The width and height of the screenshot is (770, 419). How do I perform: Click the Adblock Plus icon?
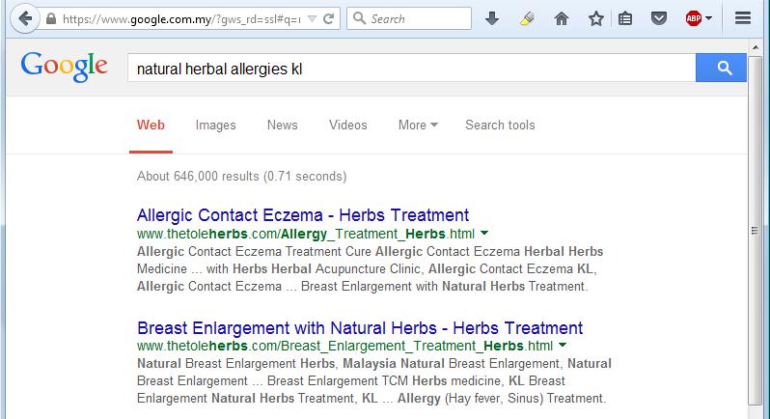point(694,18)
